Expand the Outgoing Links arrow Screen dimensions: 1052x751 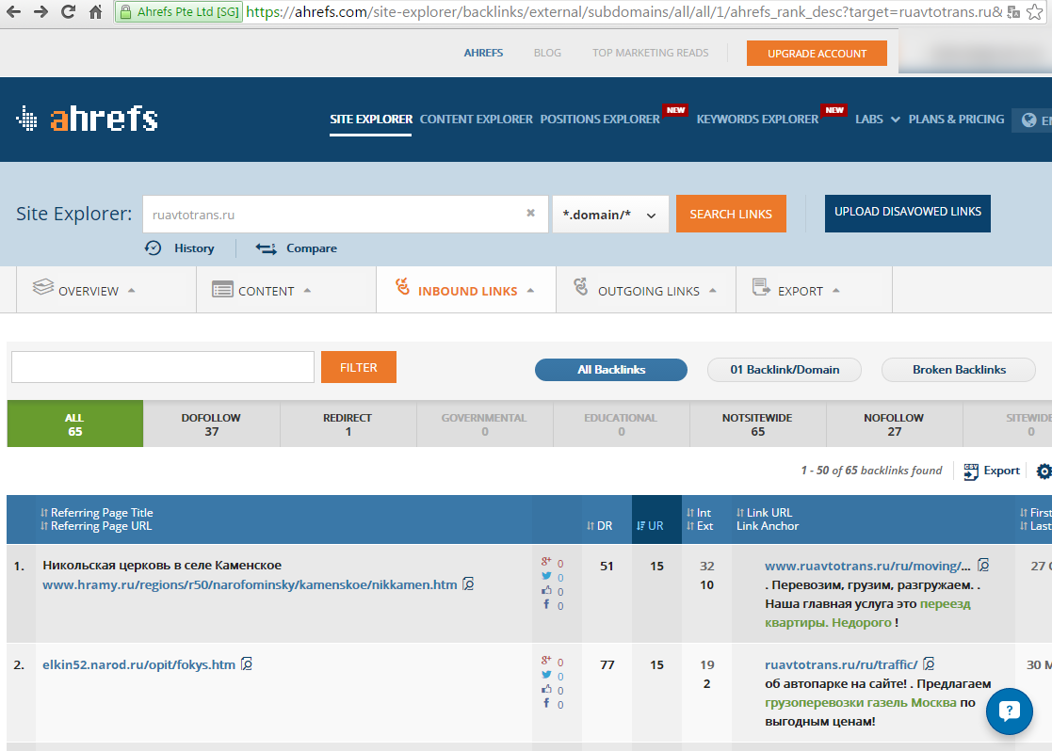click(713, 291)
